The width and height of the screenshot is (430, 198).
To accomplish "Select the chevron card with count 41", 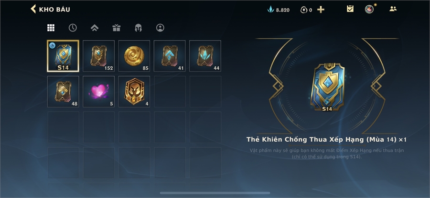I will click(170, 56).
